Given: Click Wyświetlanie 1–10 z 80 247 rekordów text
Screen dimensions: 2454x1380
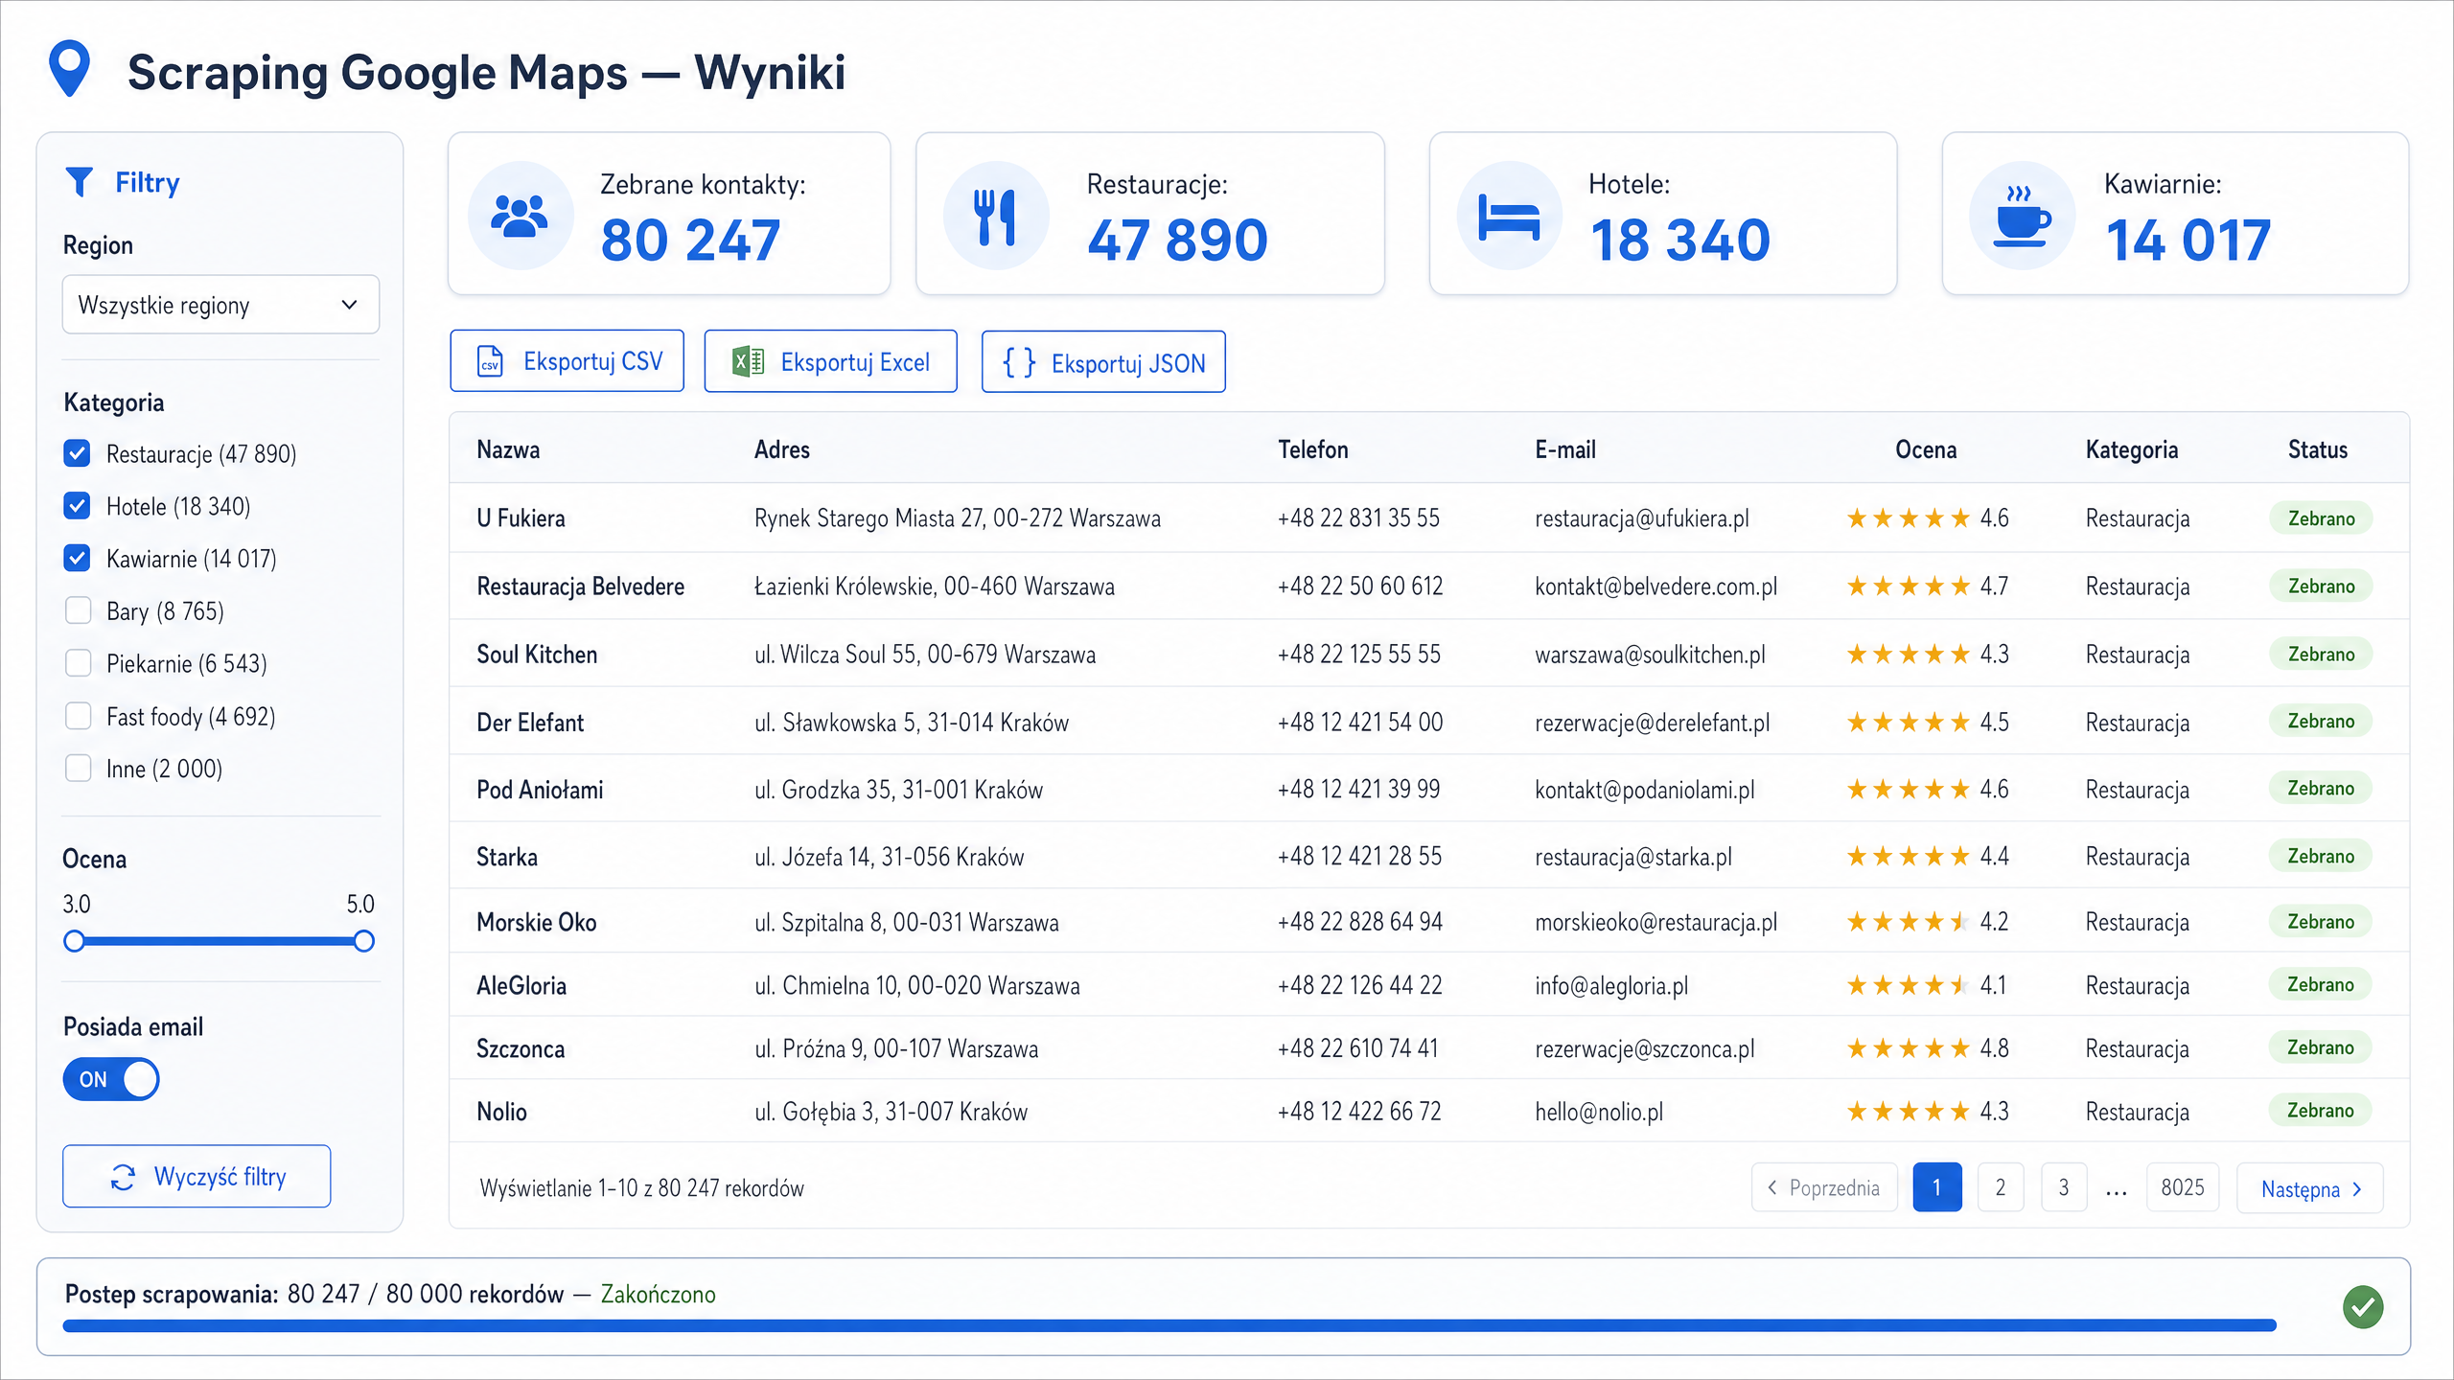Looking at the screenshot, I should pos(642,1188).
